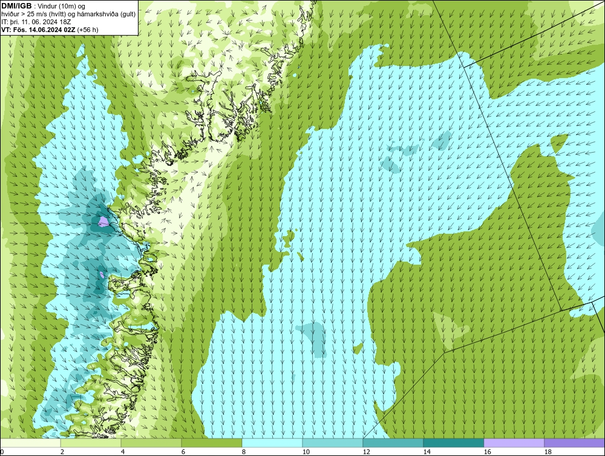
Task: Click legend scale label 16
Action: (x=487, y=452)
